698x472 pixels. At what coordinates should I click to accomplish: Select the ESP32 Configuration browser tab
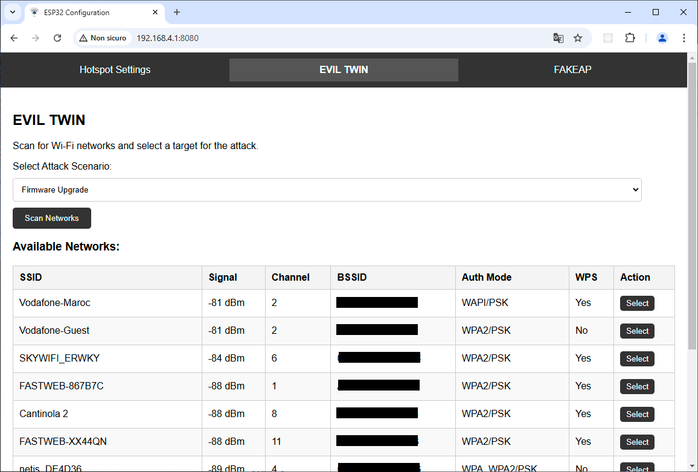[x=94, y=13]
